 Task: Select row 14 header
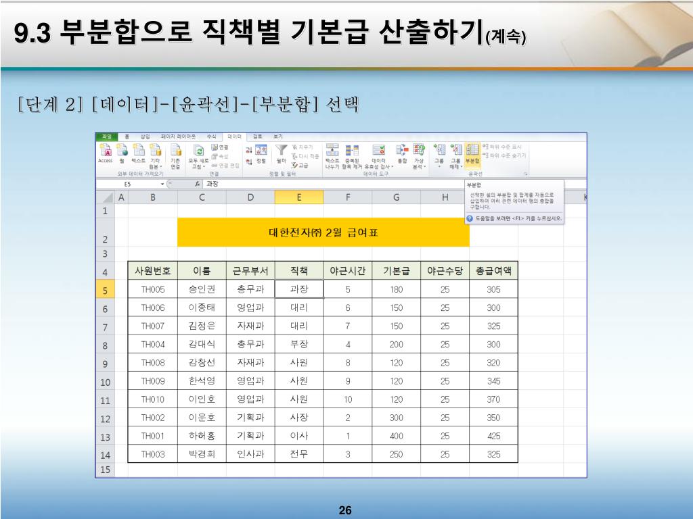click(105, 455)
